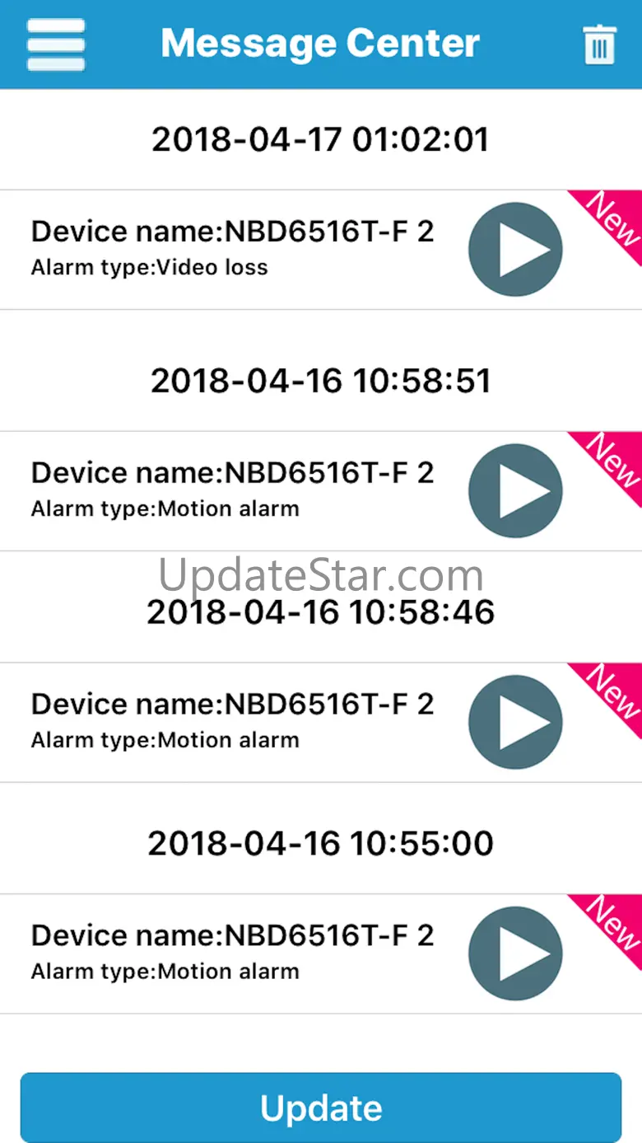Open device name text in 10:55:00 message
This screenshot has height=1143, width=642.
[232, 935]
